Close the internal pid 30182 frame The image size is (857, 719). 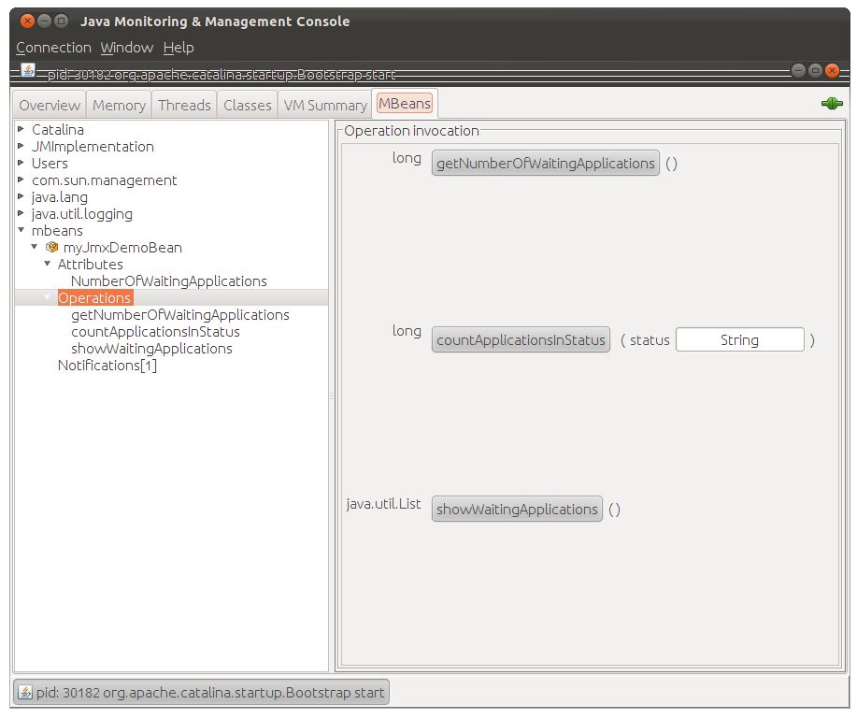tap(832, 70)
